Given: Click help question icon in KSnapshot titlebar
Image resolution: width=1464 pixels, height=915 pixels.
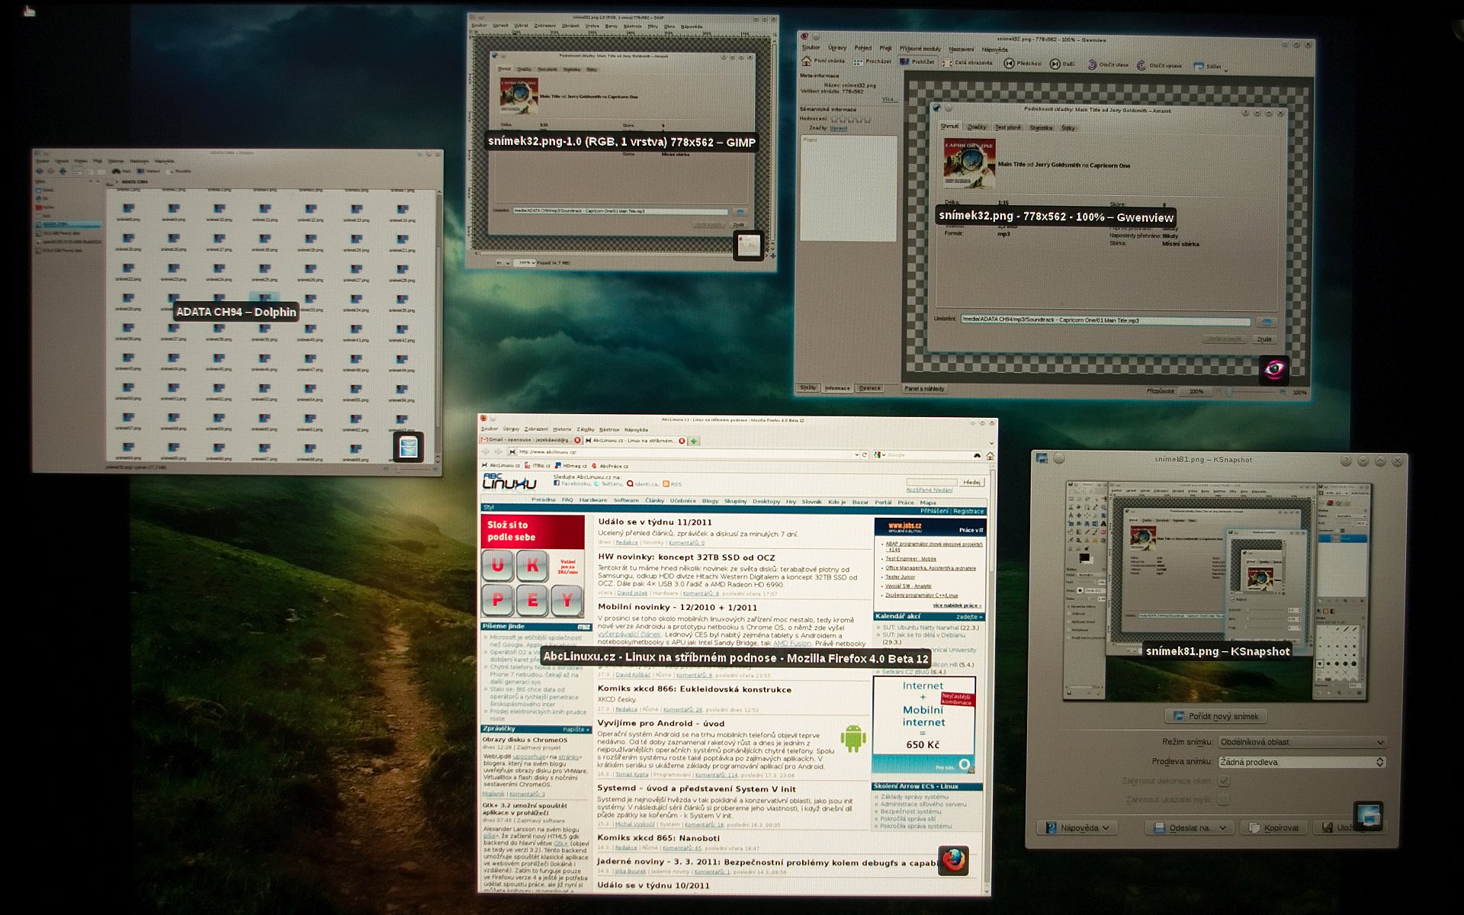Looking at the screenshot, I should tap(1346, 461).
